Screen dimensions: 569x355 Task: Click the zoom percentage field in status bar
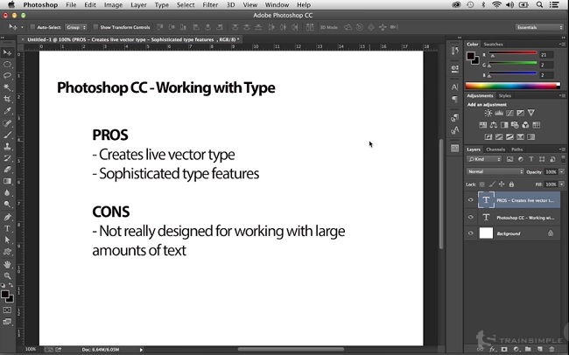(31, 349)
